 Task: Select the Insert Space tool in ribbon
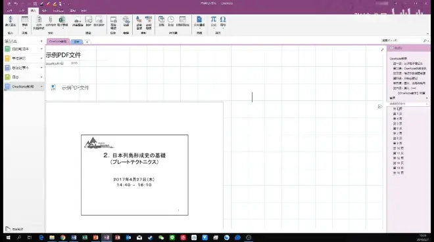(x=11, y=21)
